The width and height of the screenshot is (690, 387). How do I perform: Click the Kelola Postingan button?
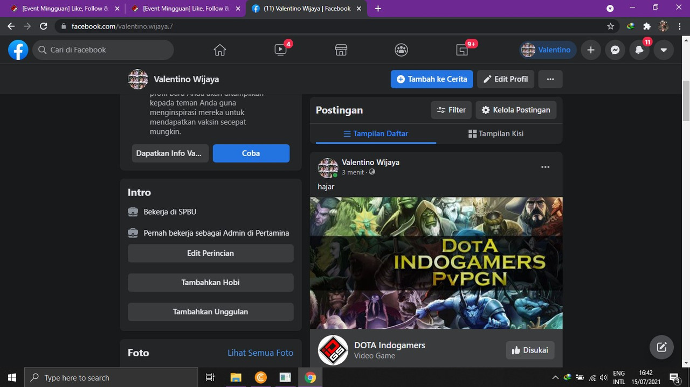[516, 110]
